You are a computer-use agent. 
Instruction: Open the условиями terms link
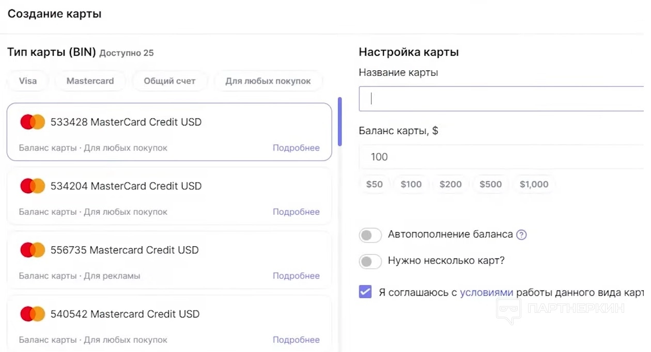pos(486,293)
